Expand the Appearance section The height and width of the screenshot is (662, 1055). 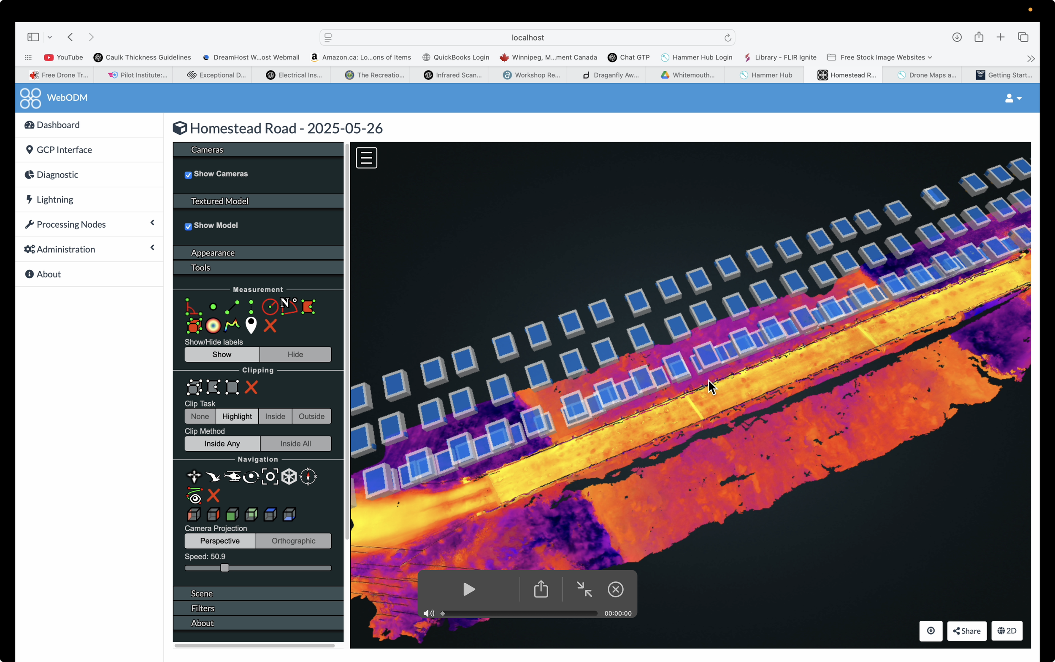[259, 253]
